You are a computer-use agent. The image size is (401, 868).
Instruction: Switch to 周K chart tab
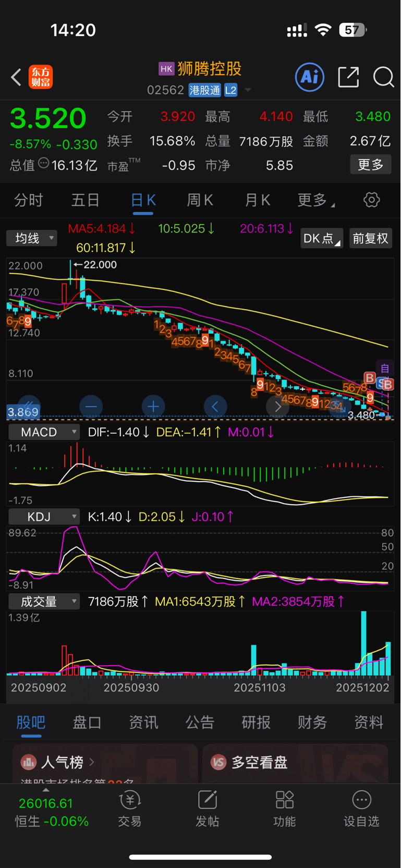(200, 200)
